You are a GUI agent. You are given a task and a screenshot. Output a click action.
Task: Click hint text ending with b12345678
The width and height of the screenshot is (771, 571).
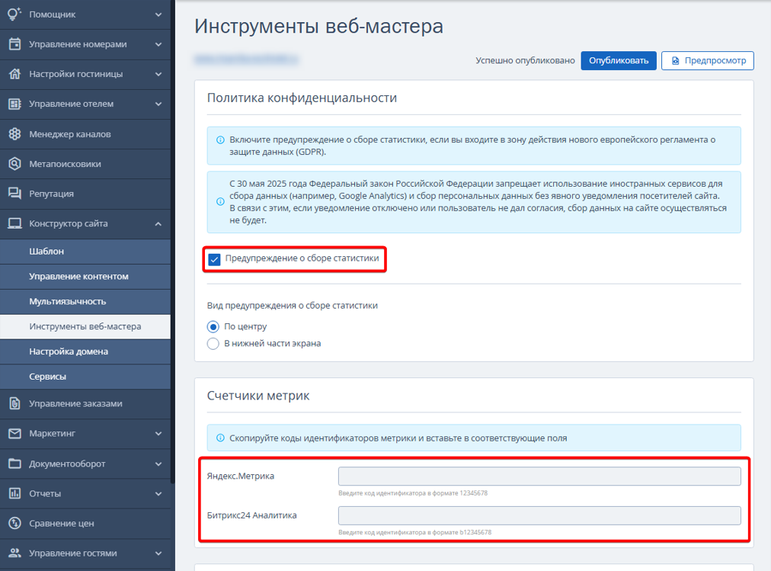(415, 532)
